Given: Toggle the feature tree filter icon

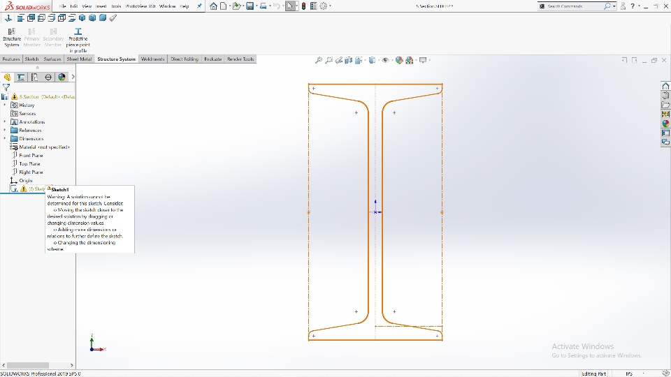Looking at the screenshot, I should point(6,87).
